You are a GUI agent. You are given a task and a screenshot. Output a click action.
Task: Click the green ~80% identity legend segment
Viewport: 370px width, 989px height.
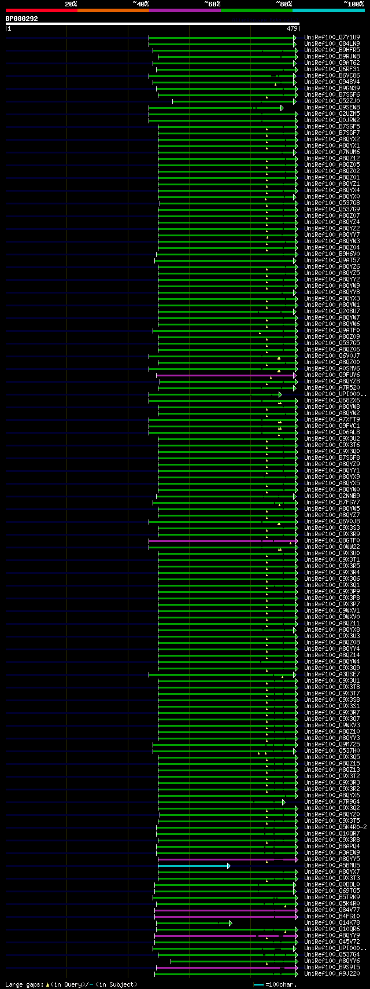pyautogui.click(x=256, y=10)
